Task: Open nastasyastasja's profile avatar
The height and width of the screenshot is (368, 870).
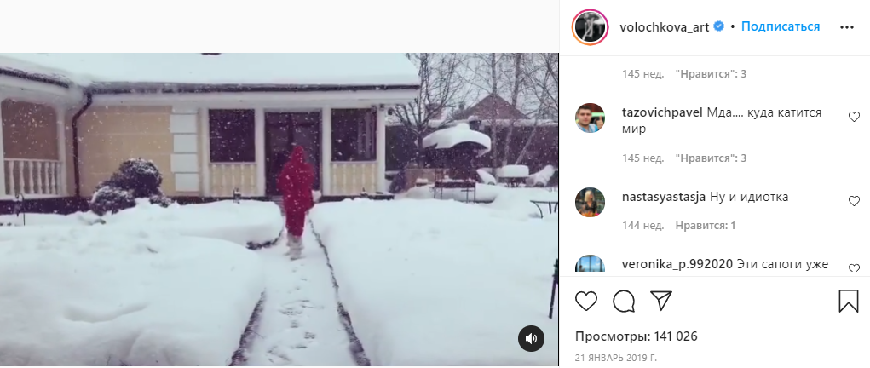Action: tap(590, 202)
